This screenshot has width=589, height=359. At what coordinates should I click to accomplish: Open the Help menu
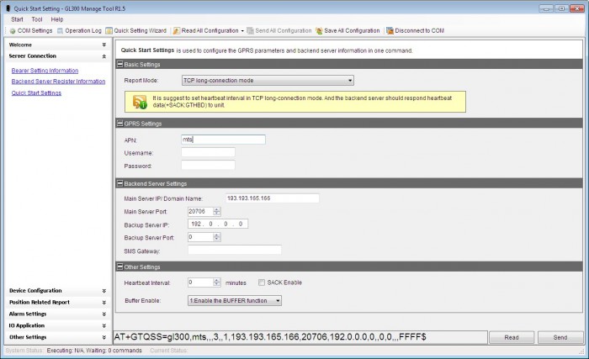tap(57, 18)
